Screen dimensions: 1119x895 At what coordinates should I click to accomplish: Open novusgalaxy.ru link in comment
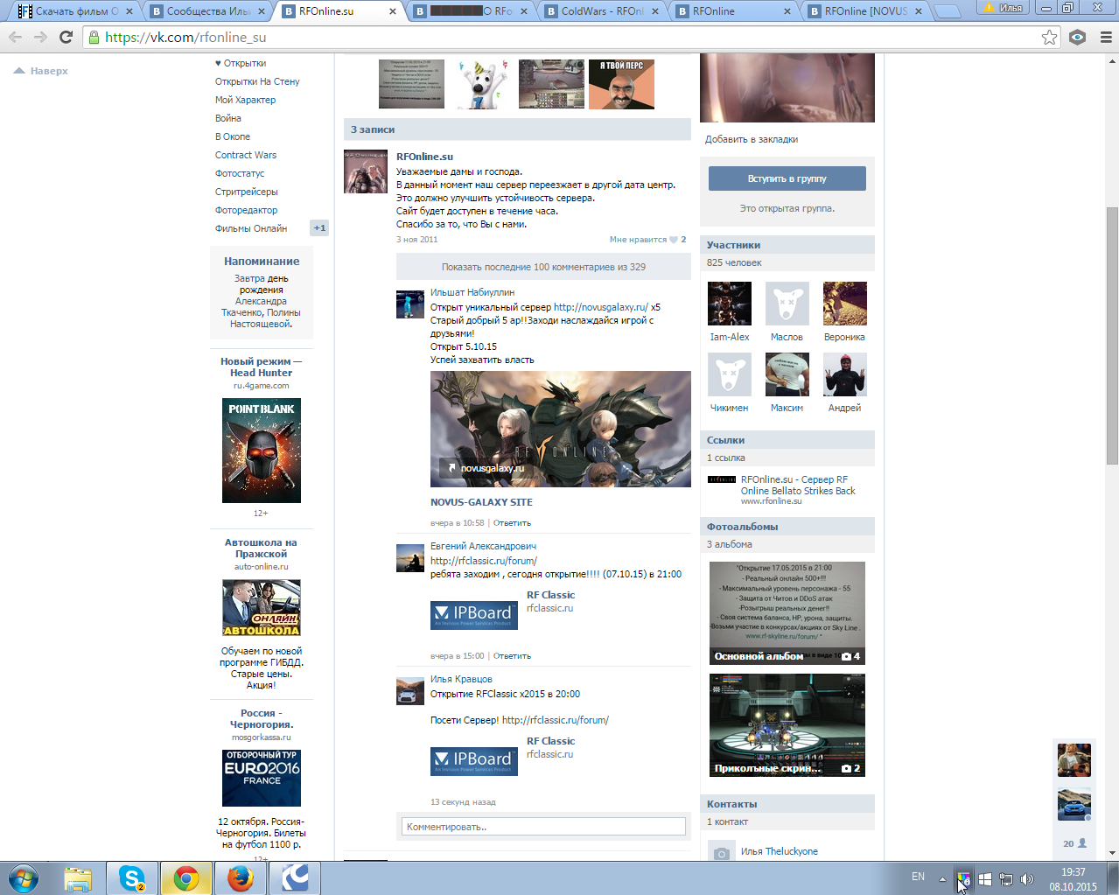click(601, 307)
